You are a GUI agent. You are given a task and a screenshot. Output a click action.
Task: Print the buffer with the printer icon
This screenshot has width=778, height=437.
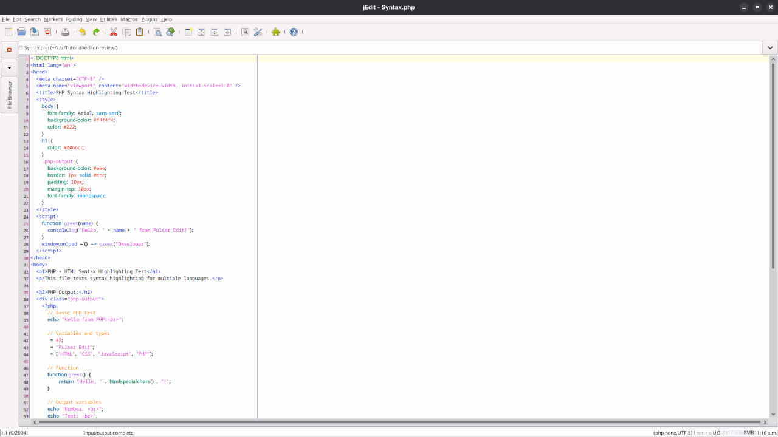(65, 32)
